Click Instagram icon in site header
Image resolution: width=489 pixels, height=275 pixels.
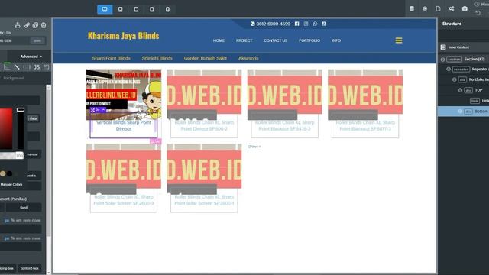click(306, 24)
